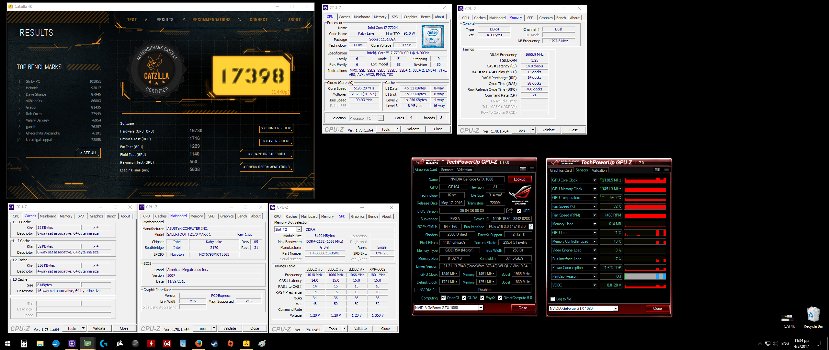The width and height of the screenshot is (829, 350).
Task: Click CHECK RECOMMENDATIONS in Catzilla
Action: click(267, 167)
